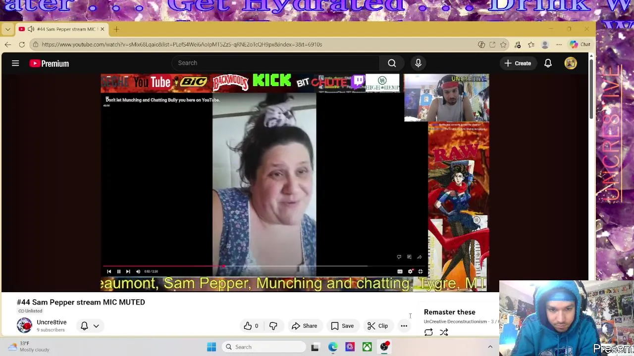Select the #44 Sam Pepper stream tab
The image size is (634, 356).
(62, 29)
